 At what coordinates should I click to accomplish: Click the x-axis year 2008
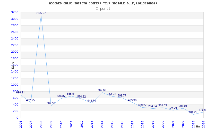click(x=41, y=124)
